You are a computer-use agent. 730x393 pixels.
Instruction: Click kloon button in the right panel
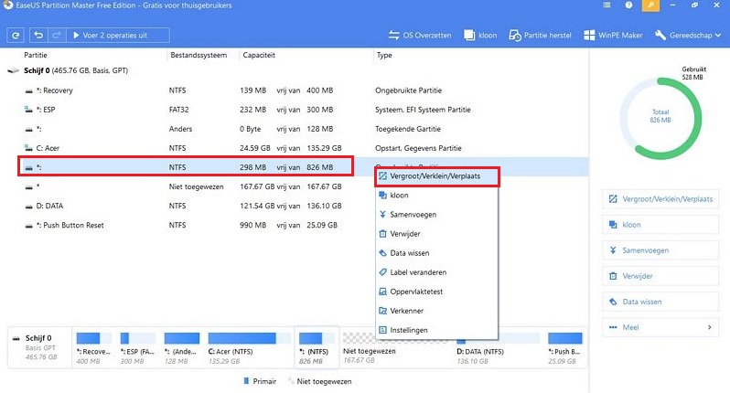660,225
